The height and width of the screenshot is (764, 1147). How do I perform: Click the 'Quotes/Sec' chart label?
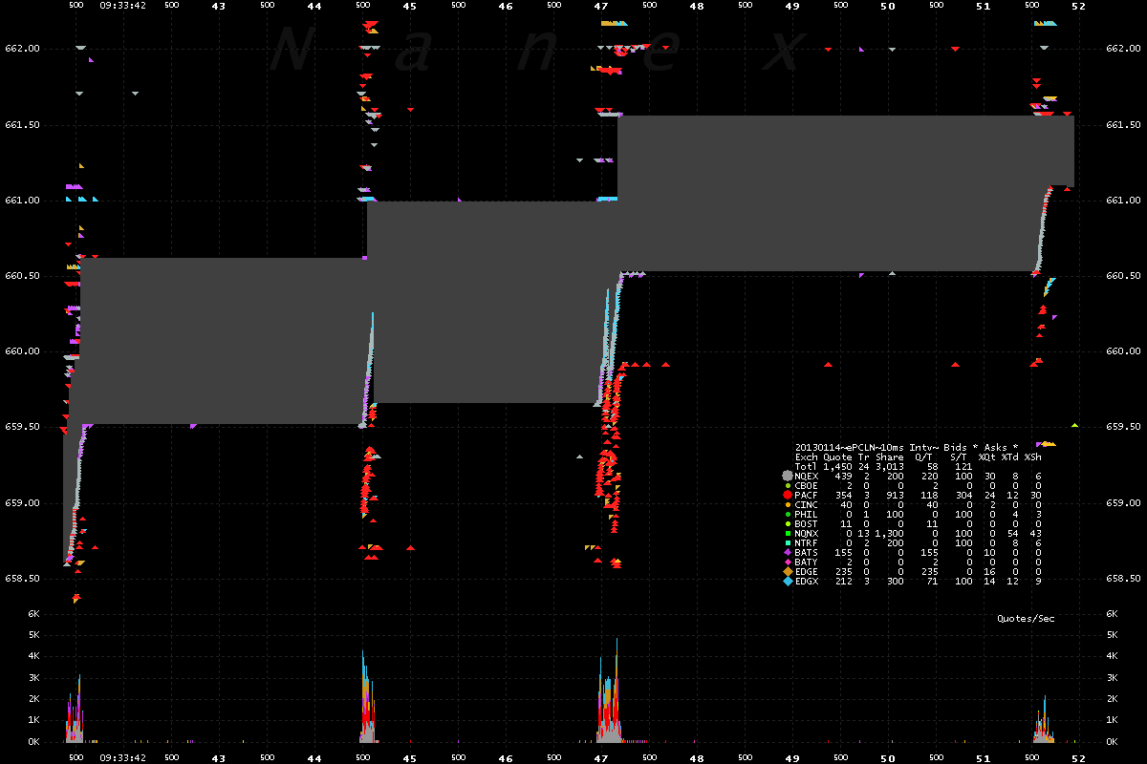[1027, 619]
